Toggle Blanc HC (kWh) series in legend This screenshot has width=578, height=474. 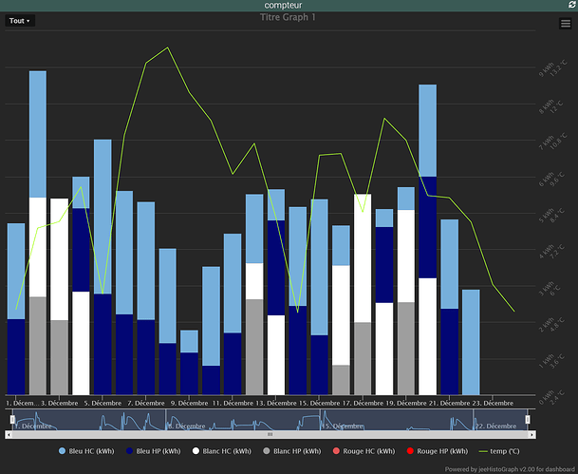tap(221, 451)
